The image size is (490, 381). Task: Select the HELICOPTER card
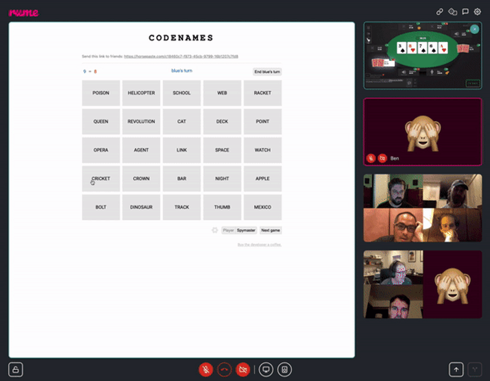tap(141, 93)
